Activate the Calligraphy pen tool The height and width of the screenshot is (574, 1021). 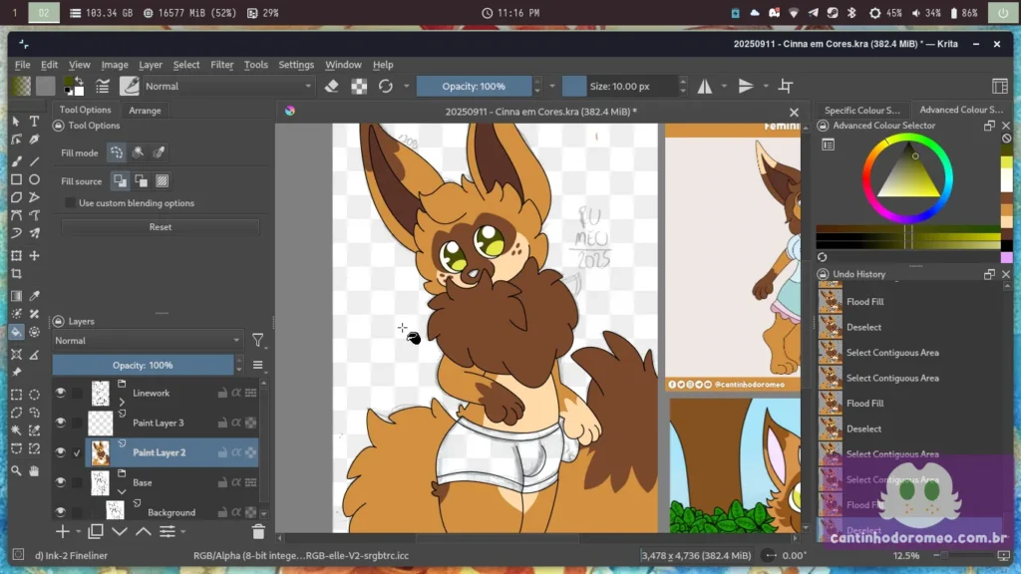35,140
